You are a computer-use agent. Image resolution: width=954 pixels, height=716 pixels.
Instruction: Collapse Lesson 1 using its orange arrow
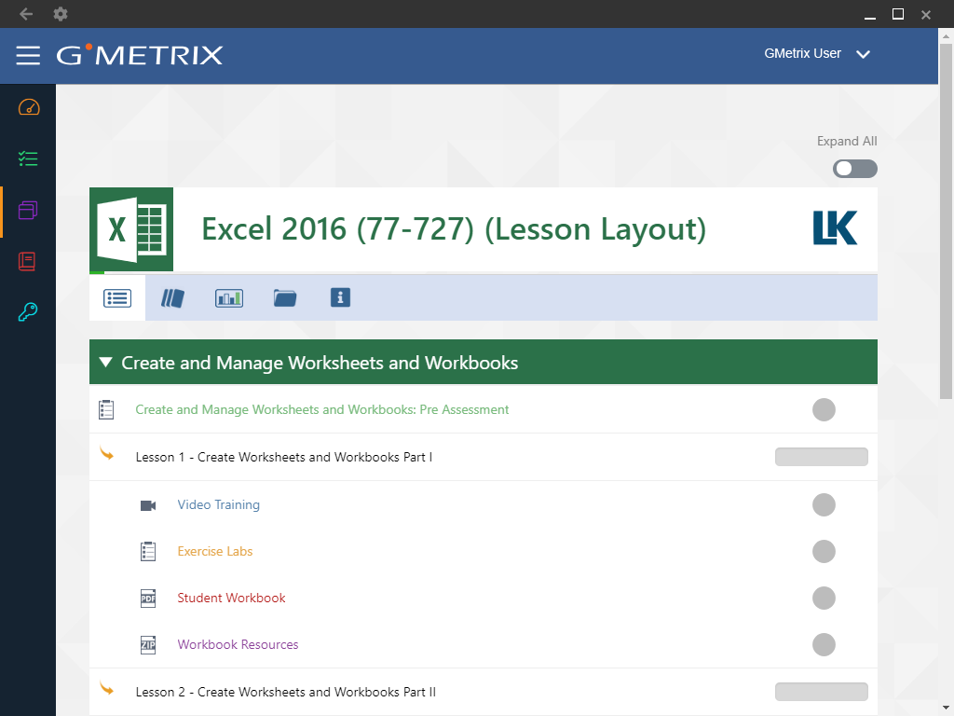(107, 454)
